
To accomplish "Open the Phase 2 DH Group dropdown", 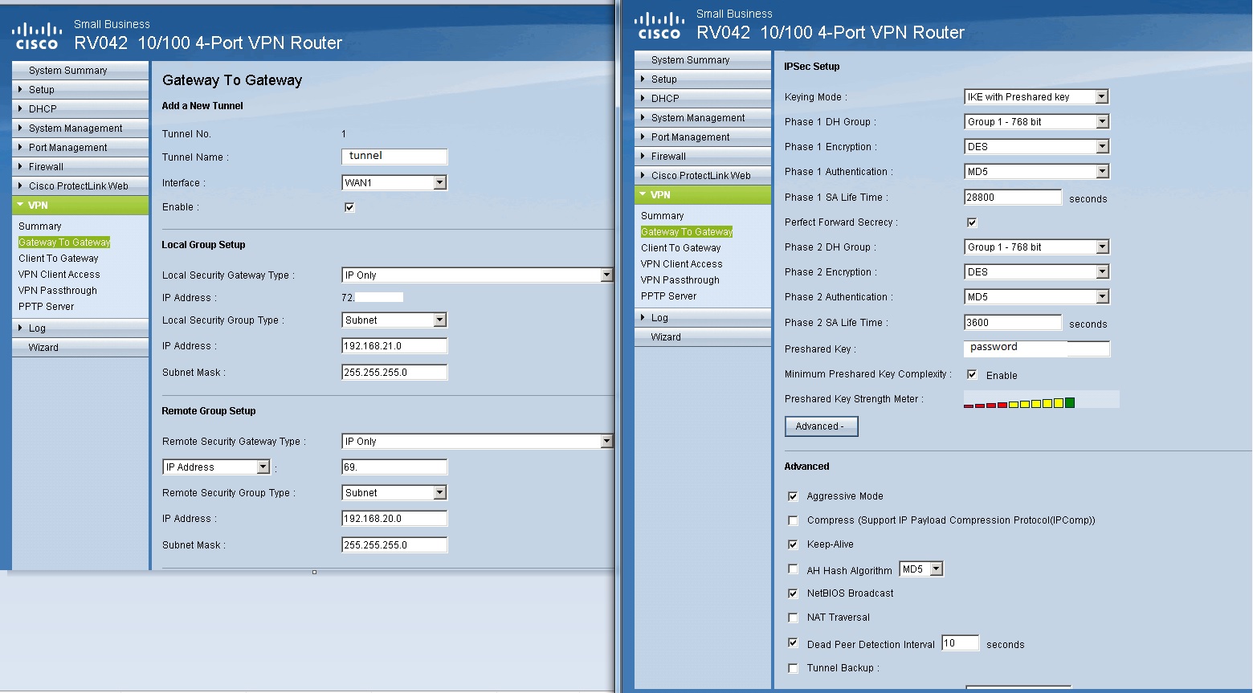I will 1036,247.
